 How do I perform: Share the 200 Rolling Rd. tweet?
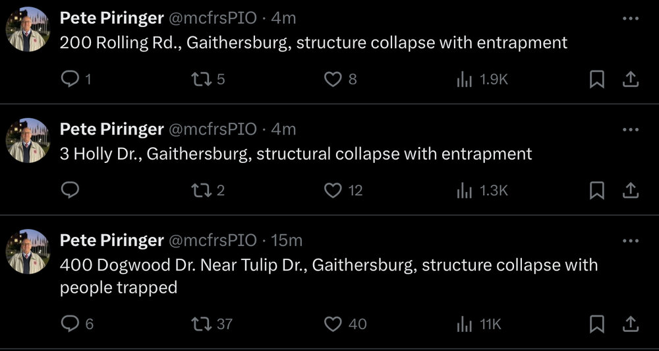630,80
